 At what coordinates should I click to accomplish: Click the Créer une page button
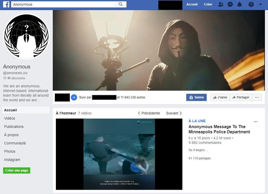pos(16,170)
